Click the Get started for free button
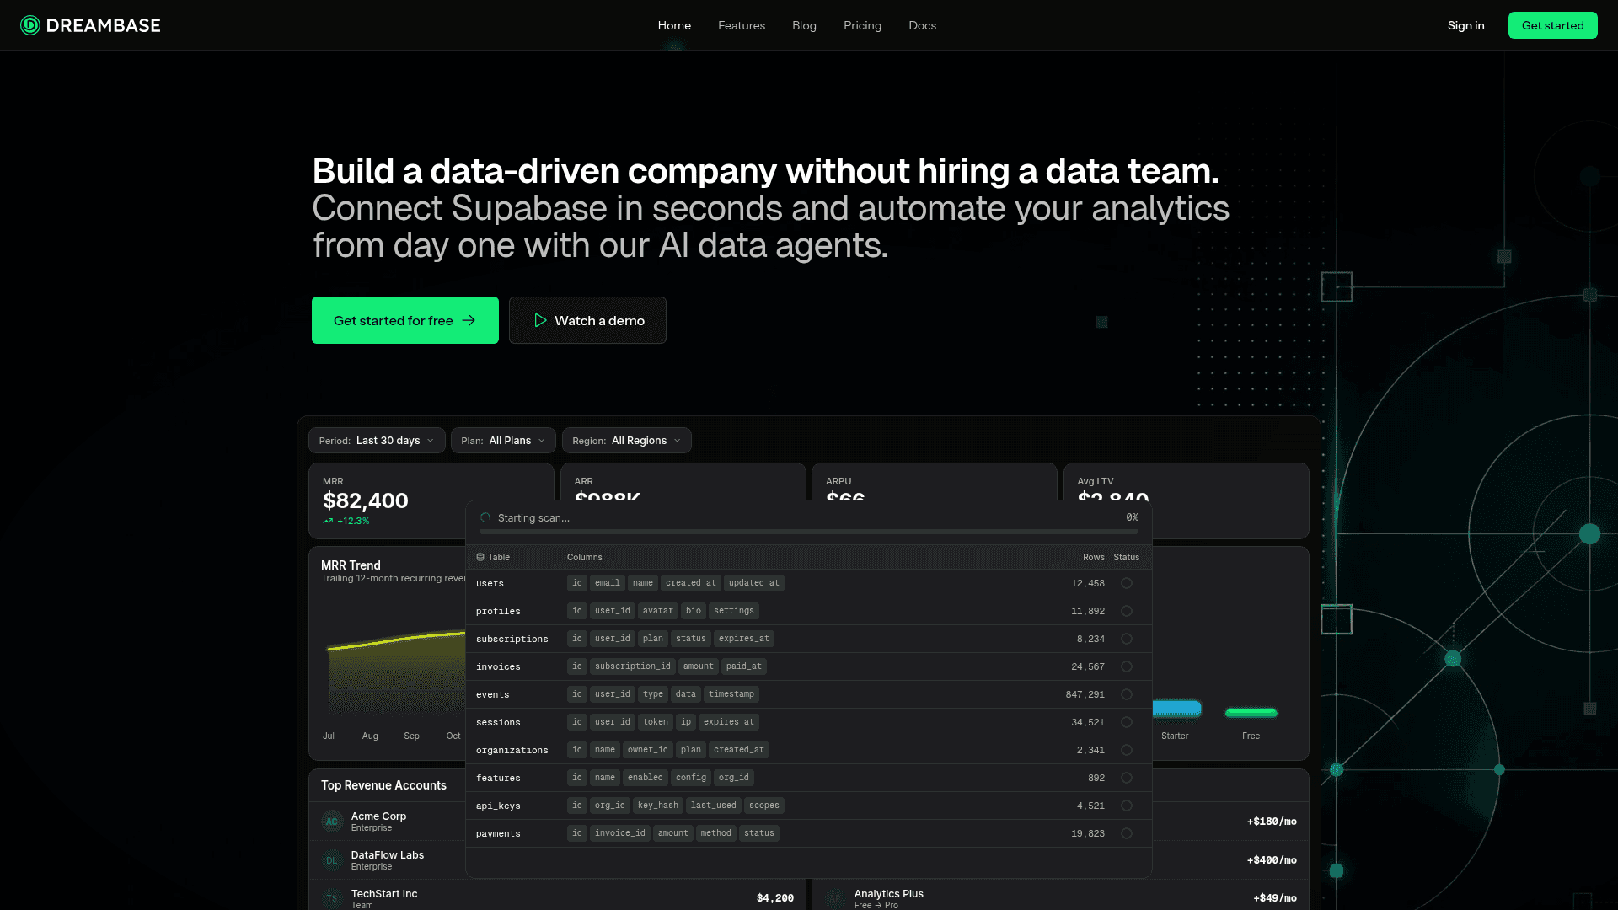 (x=405, y=320)
